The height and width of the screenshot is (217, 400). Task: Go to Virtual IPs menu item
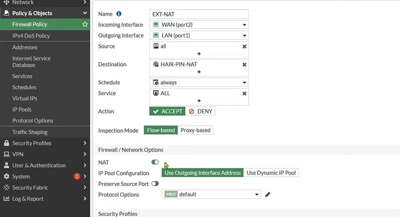(x=25, y=98)
